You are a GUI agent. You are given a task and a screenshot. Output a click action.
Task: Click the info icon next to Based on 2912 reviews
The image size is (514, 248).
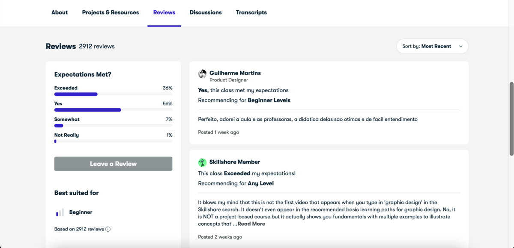click(x=108, y=229)
